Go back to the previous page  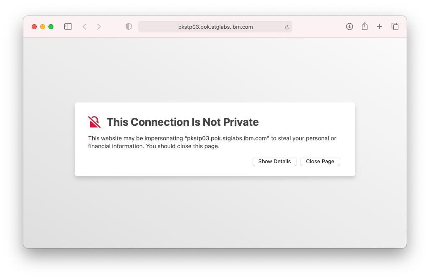pos(84,27)
